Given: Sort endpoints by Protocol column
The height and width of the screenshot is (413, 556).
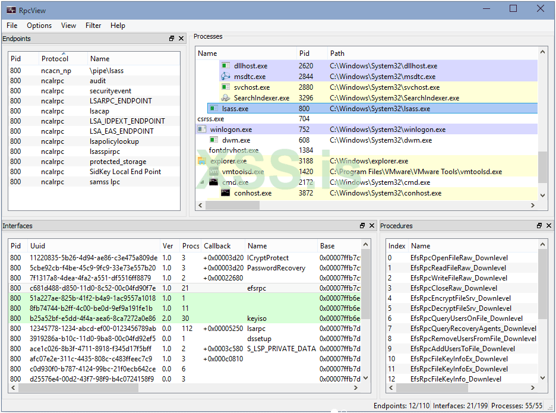Looking at the screenshot, I should click(55, 59).
